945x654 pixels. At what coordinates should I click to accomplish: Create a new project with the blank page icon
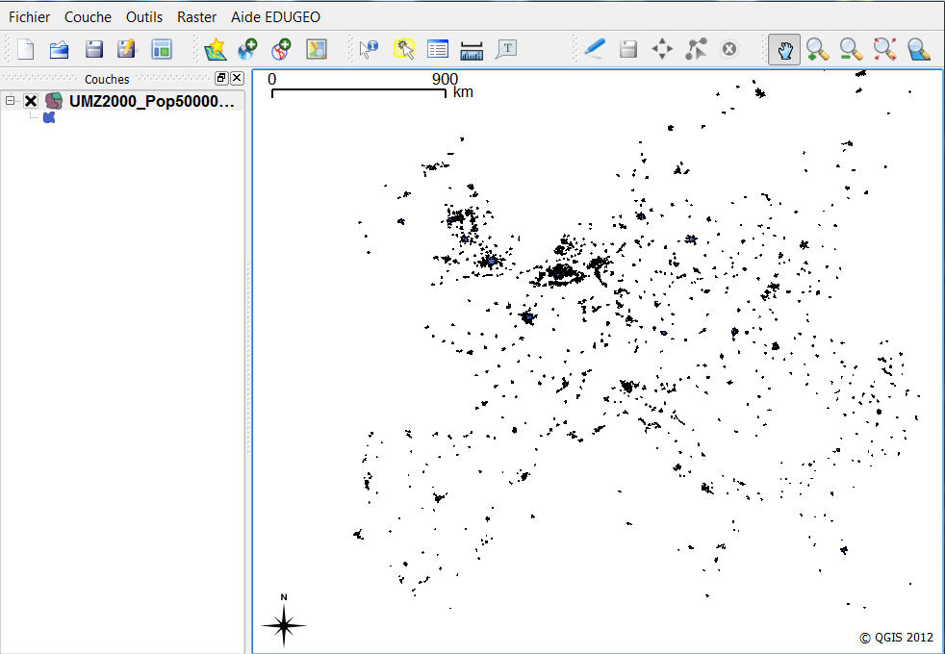pos(26,49)
